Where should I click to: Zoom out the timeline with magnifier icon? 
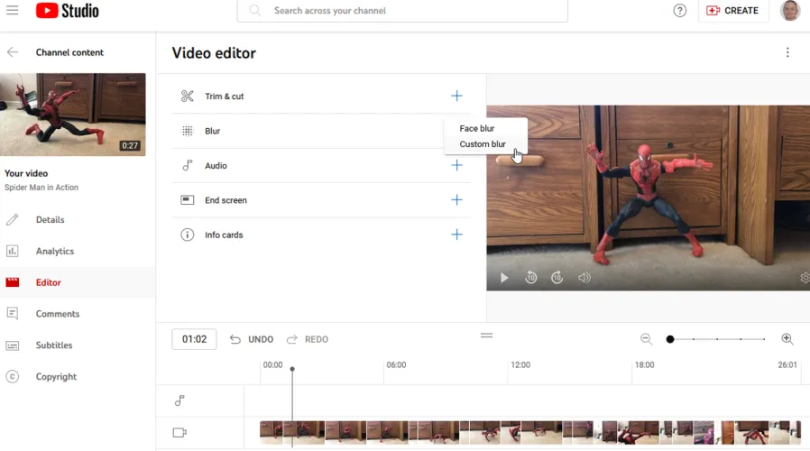pos(646,339)
